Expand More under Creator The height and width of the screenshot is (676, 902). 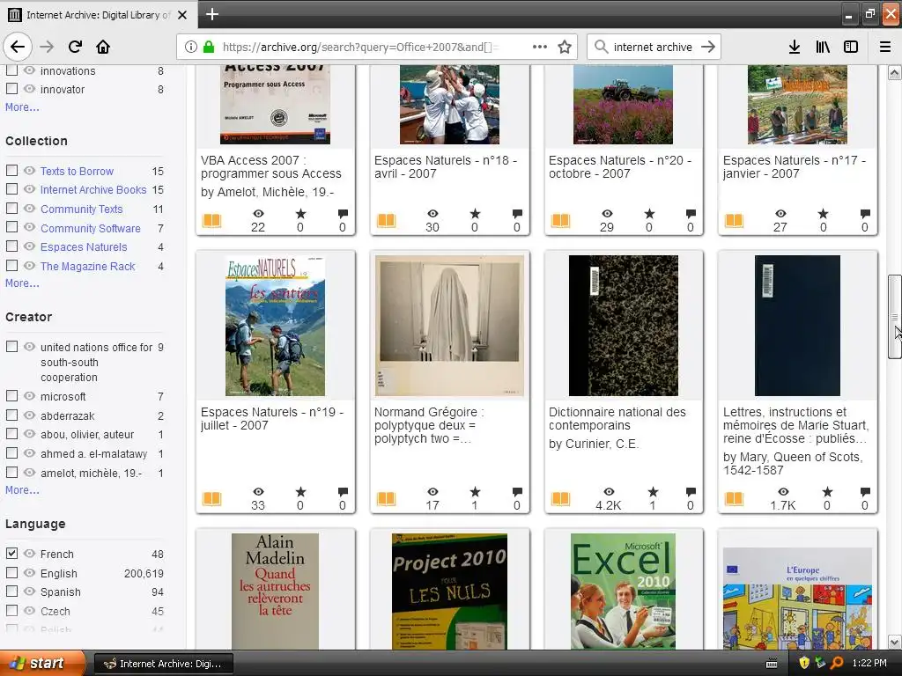[x=22, y=489]
